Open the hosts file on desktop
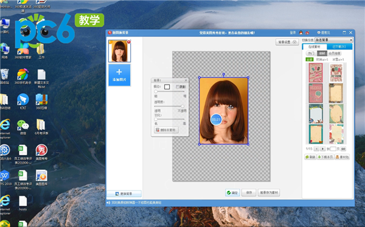The image size is (365, 227). 23,203
